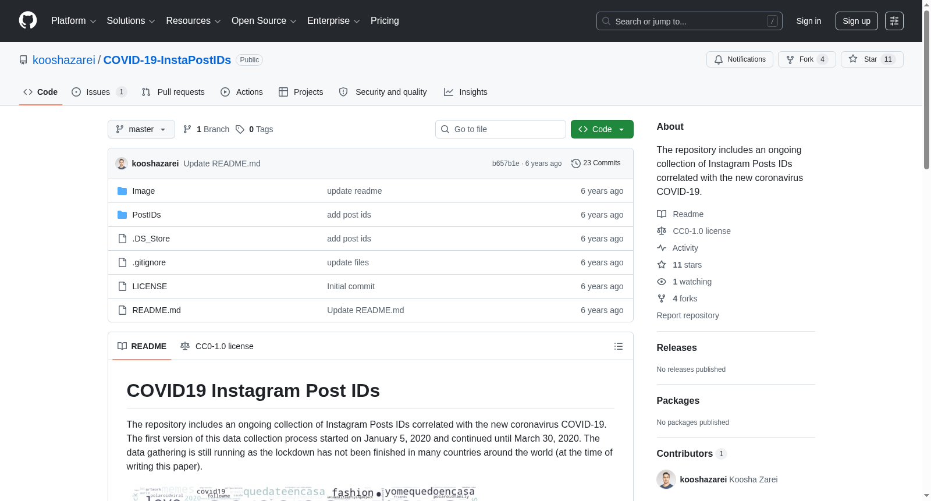Click Report repository
Image resolution: width=931 pixels, height=501 pixels.
(688, 315)
